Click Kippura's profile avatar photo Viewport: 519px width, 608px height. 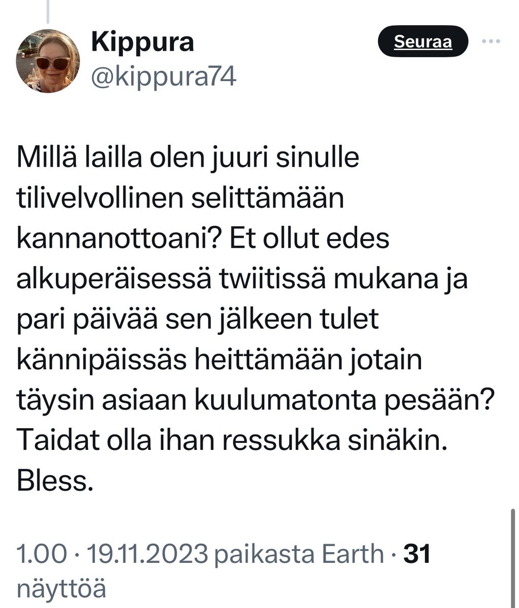[x=48, y=60]
